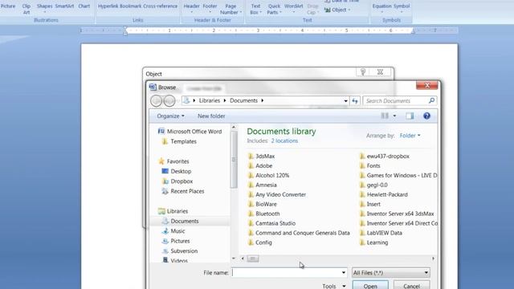Select Recent Places under Favorites
The height and width of the screenshot is (289, 514).
183,191
